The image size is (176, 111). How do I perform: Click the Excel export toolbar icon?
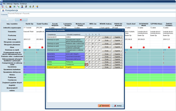coord(30,7)
